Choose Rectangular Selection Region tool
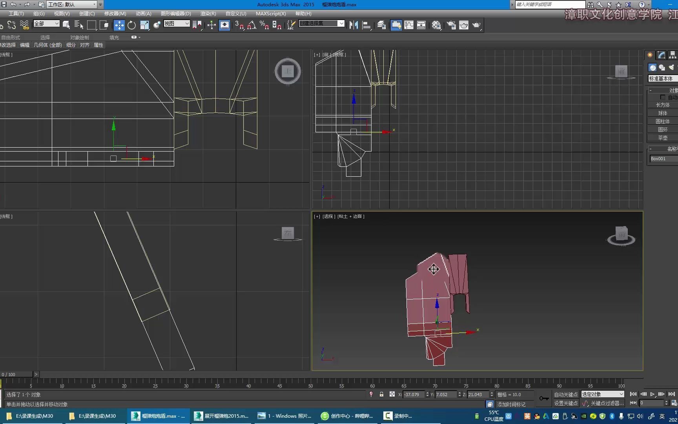The width and height of the screenshot is (678, 424). tap(91, 25)
